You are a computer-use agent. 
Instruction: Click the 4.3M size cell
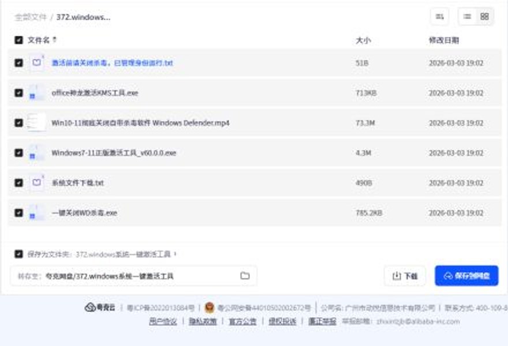tap(363, 153)
